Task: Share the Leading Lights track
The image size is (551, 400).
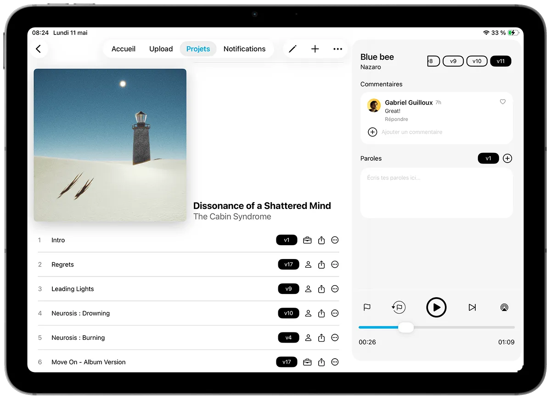Action: point(321,289)
